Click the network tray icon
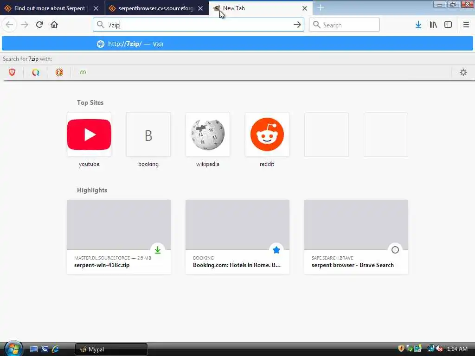 tap(430, 349)
